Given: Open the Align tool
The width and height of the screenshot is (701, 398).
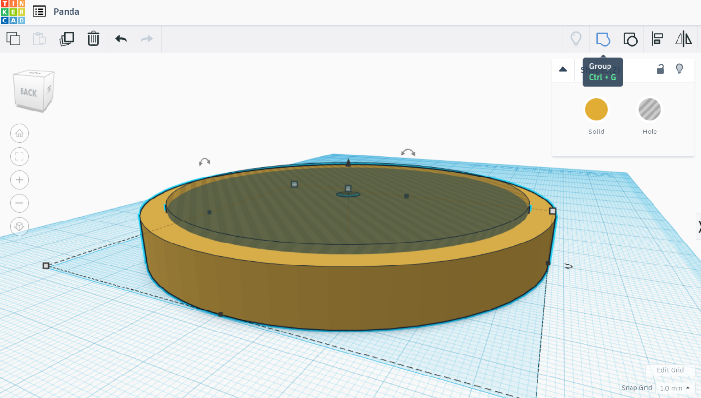Looking at the screenshot, I should click(657, 39).
